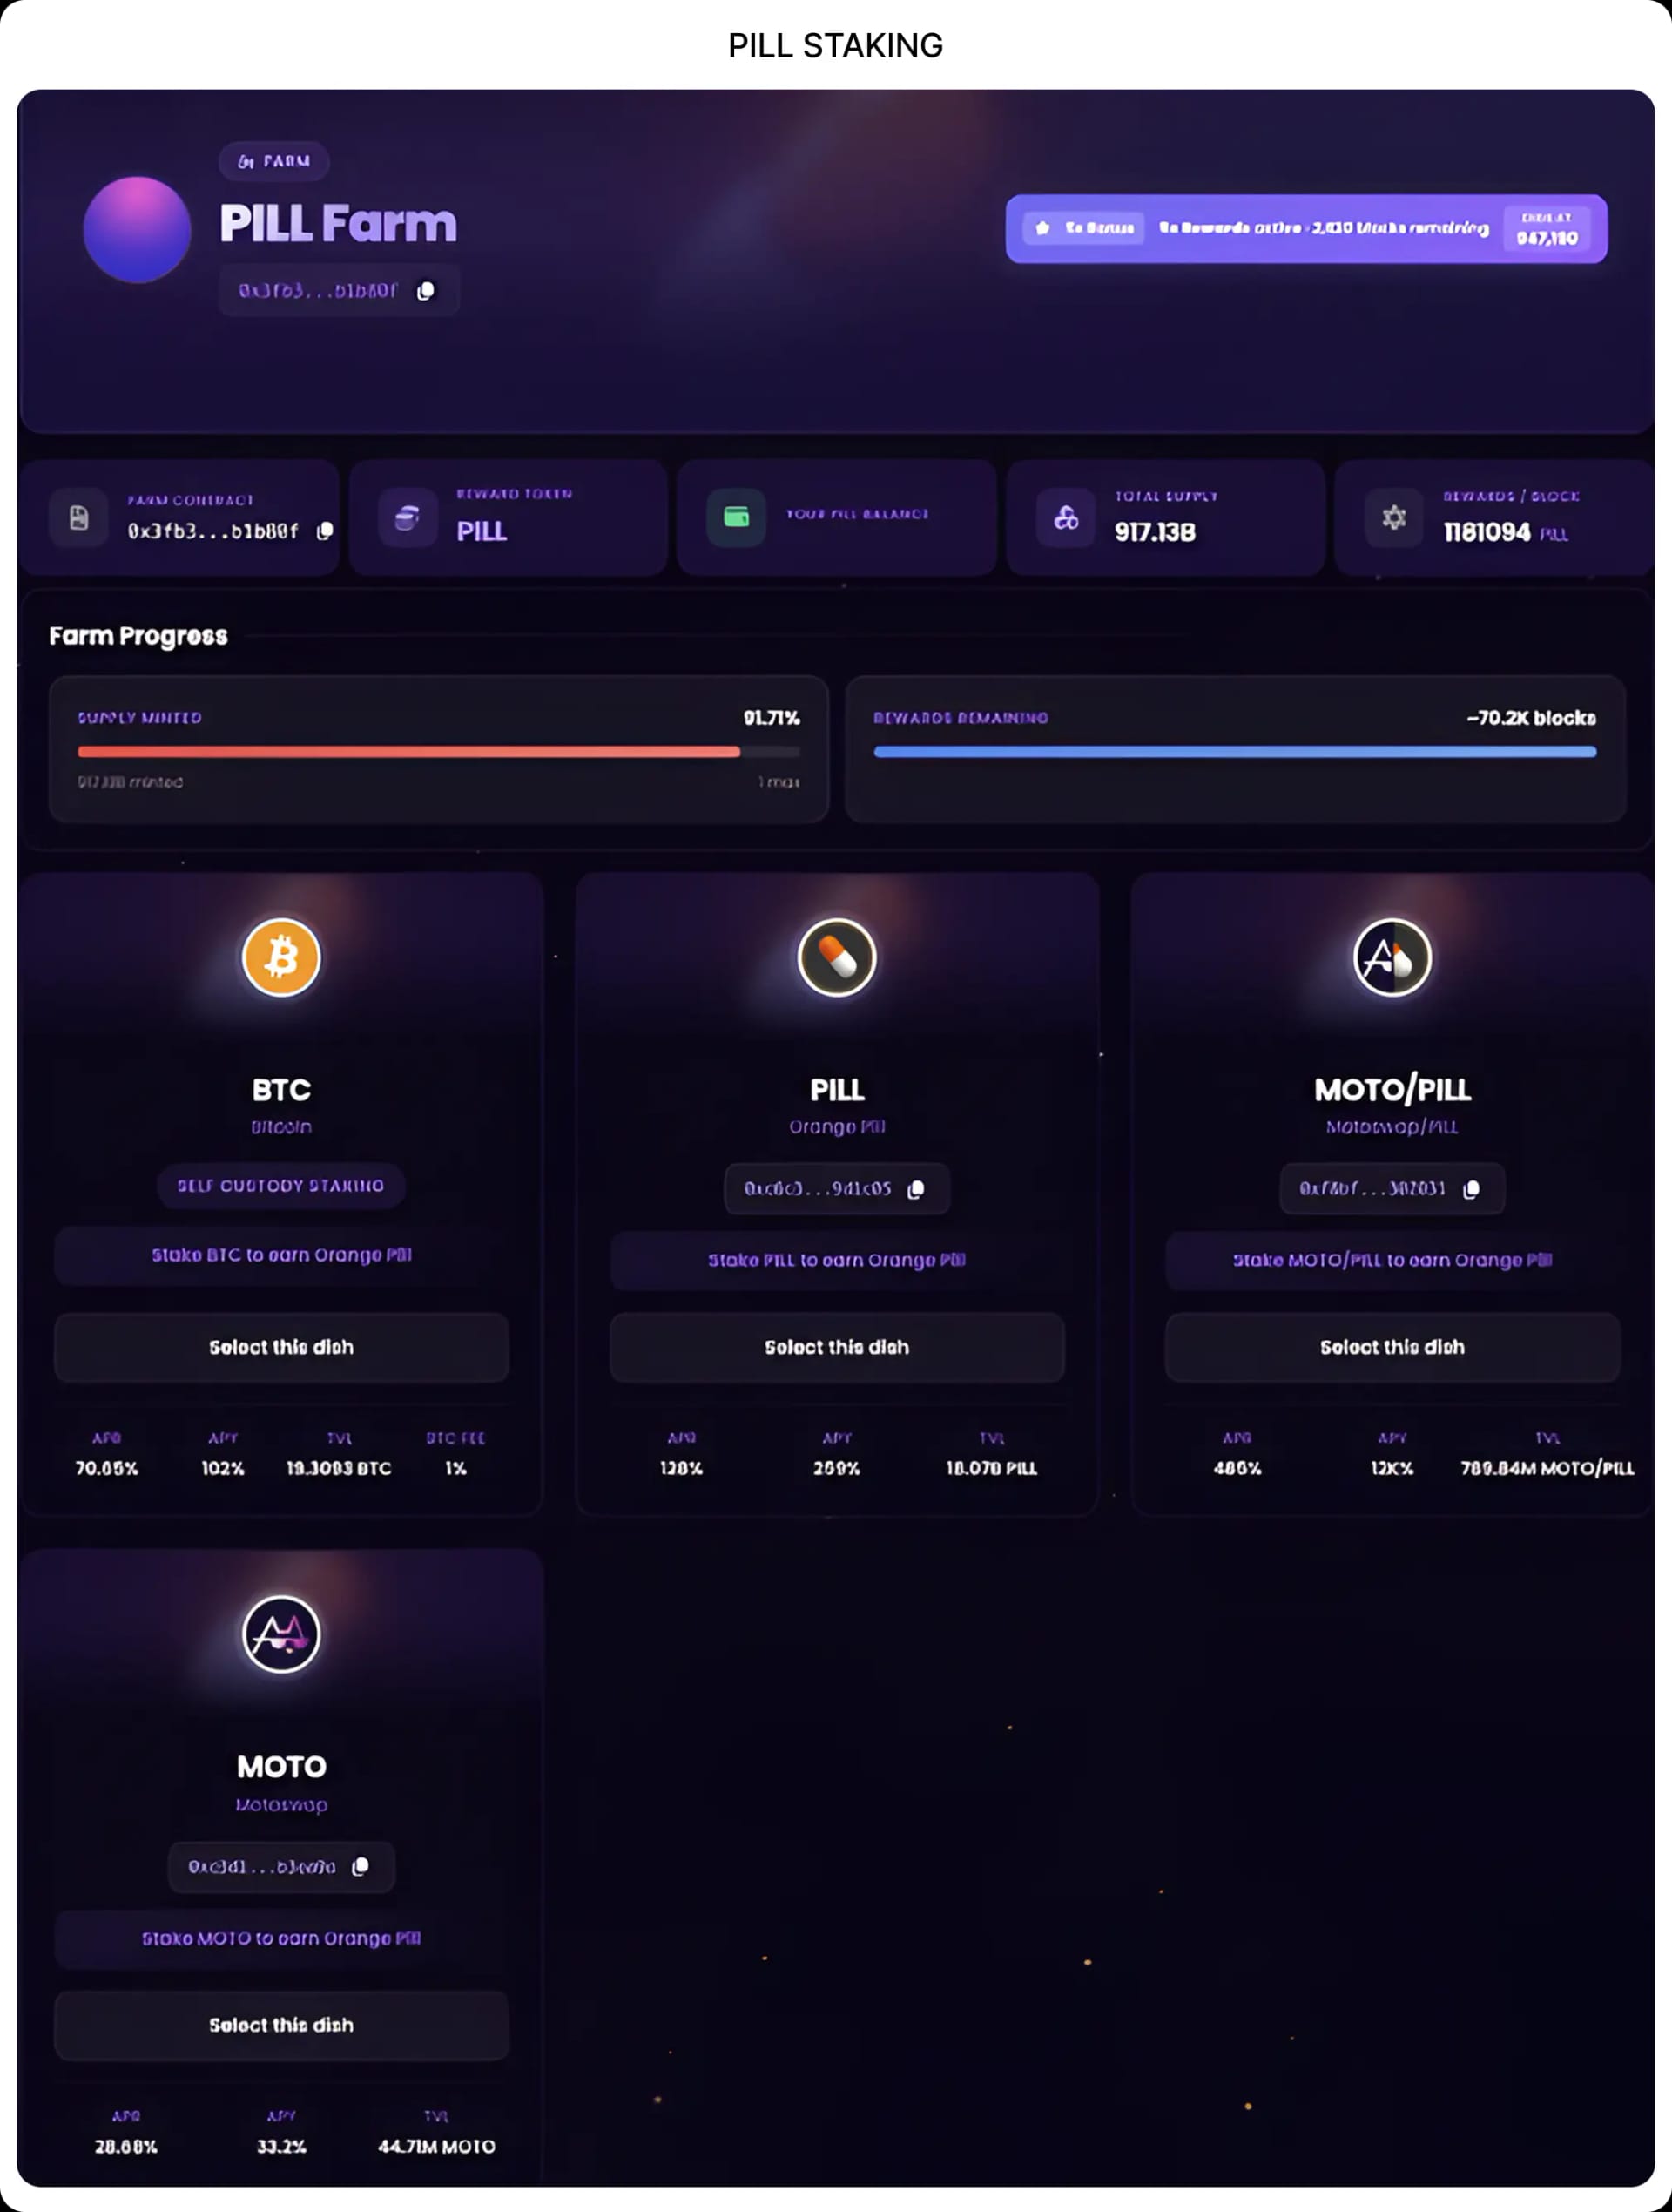
Task: Copy the PILL token contract address
Action: [x=915, y=1189]
